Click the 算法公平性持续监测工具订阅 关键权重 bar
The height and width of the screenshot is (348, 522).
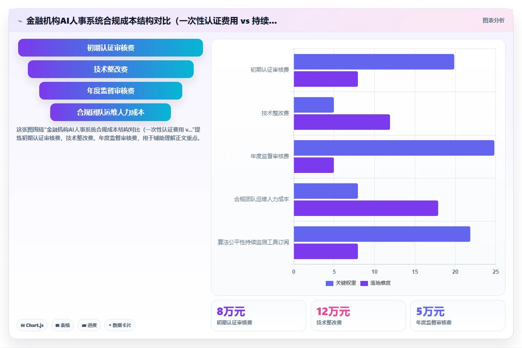tap(382, 234)
